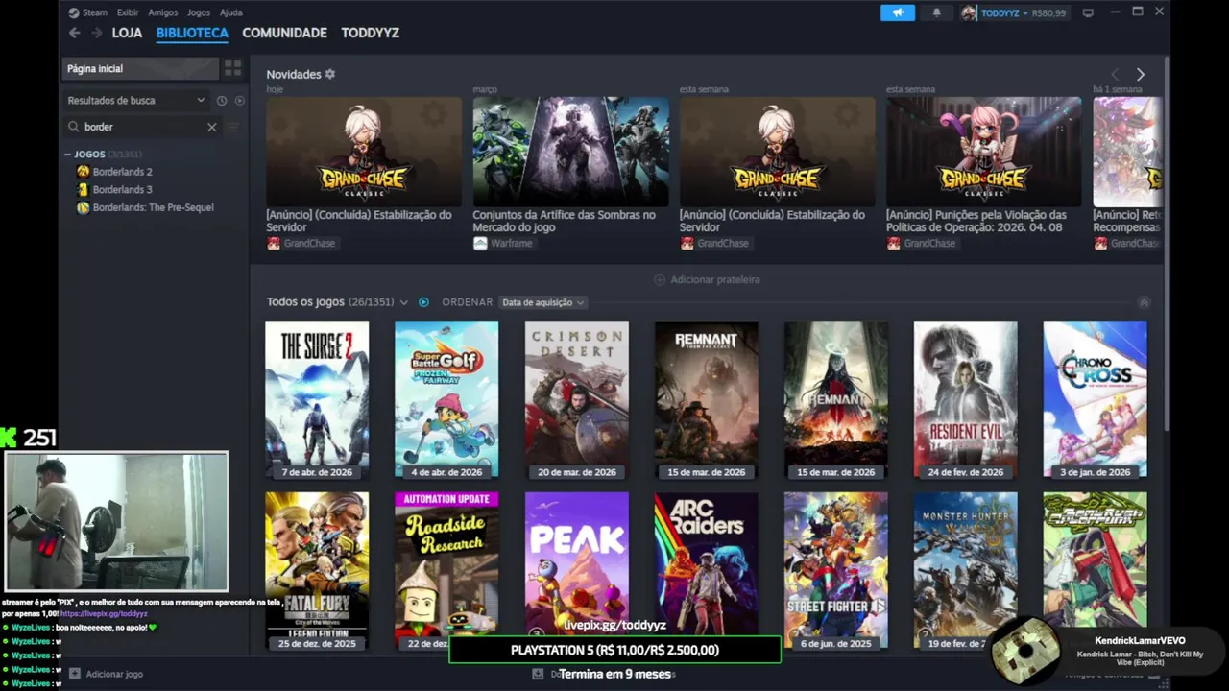Show previous Novidades items arrow

[x=1115, y=74]
